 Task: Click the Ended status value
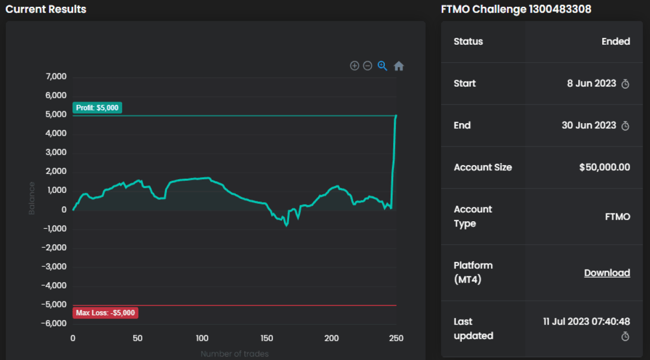click(616, 42)
